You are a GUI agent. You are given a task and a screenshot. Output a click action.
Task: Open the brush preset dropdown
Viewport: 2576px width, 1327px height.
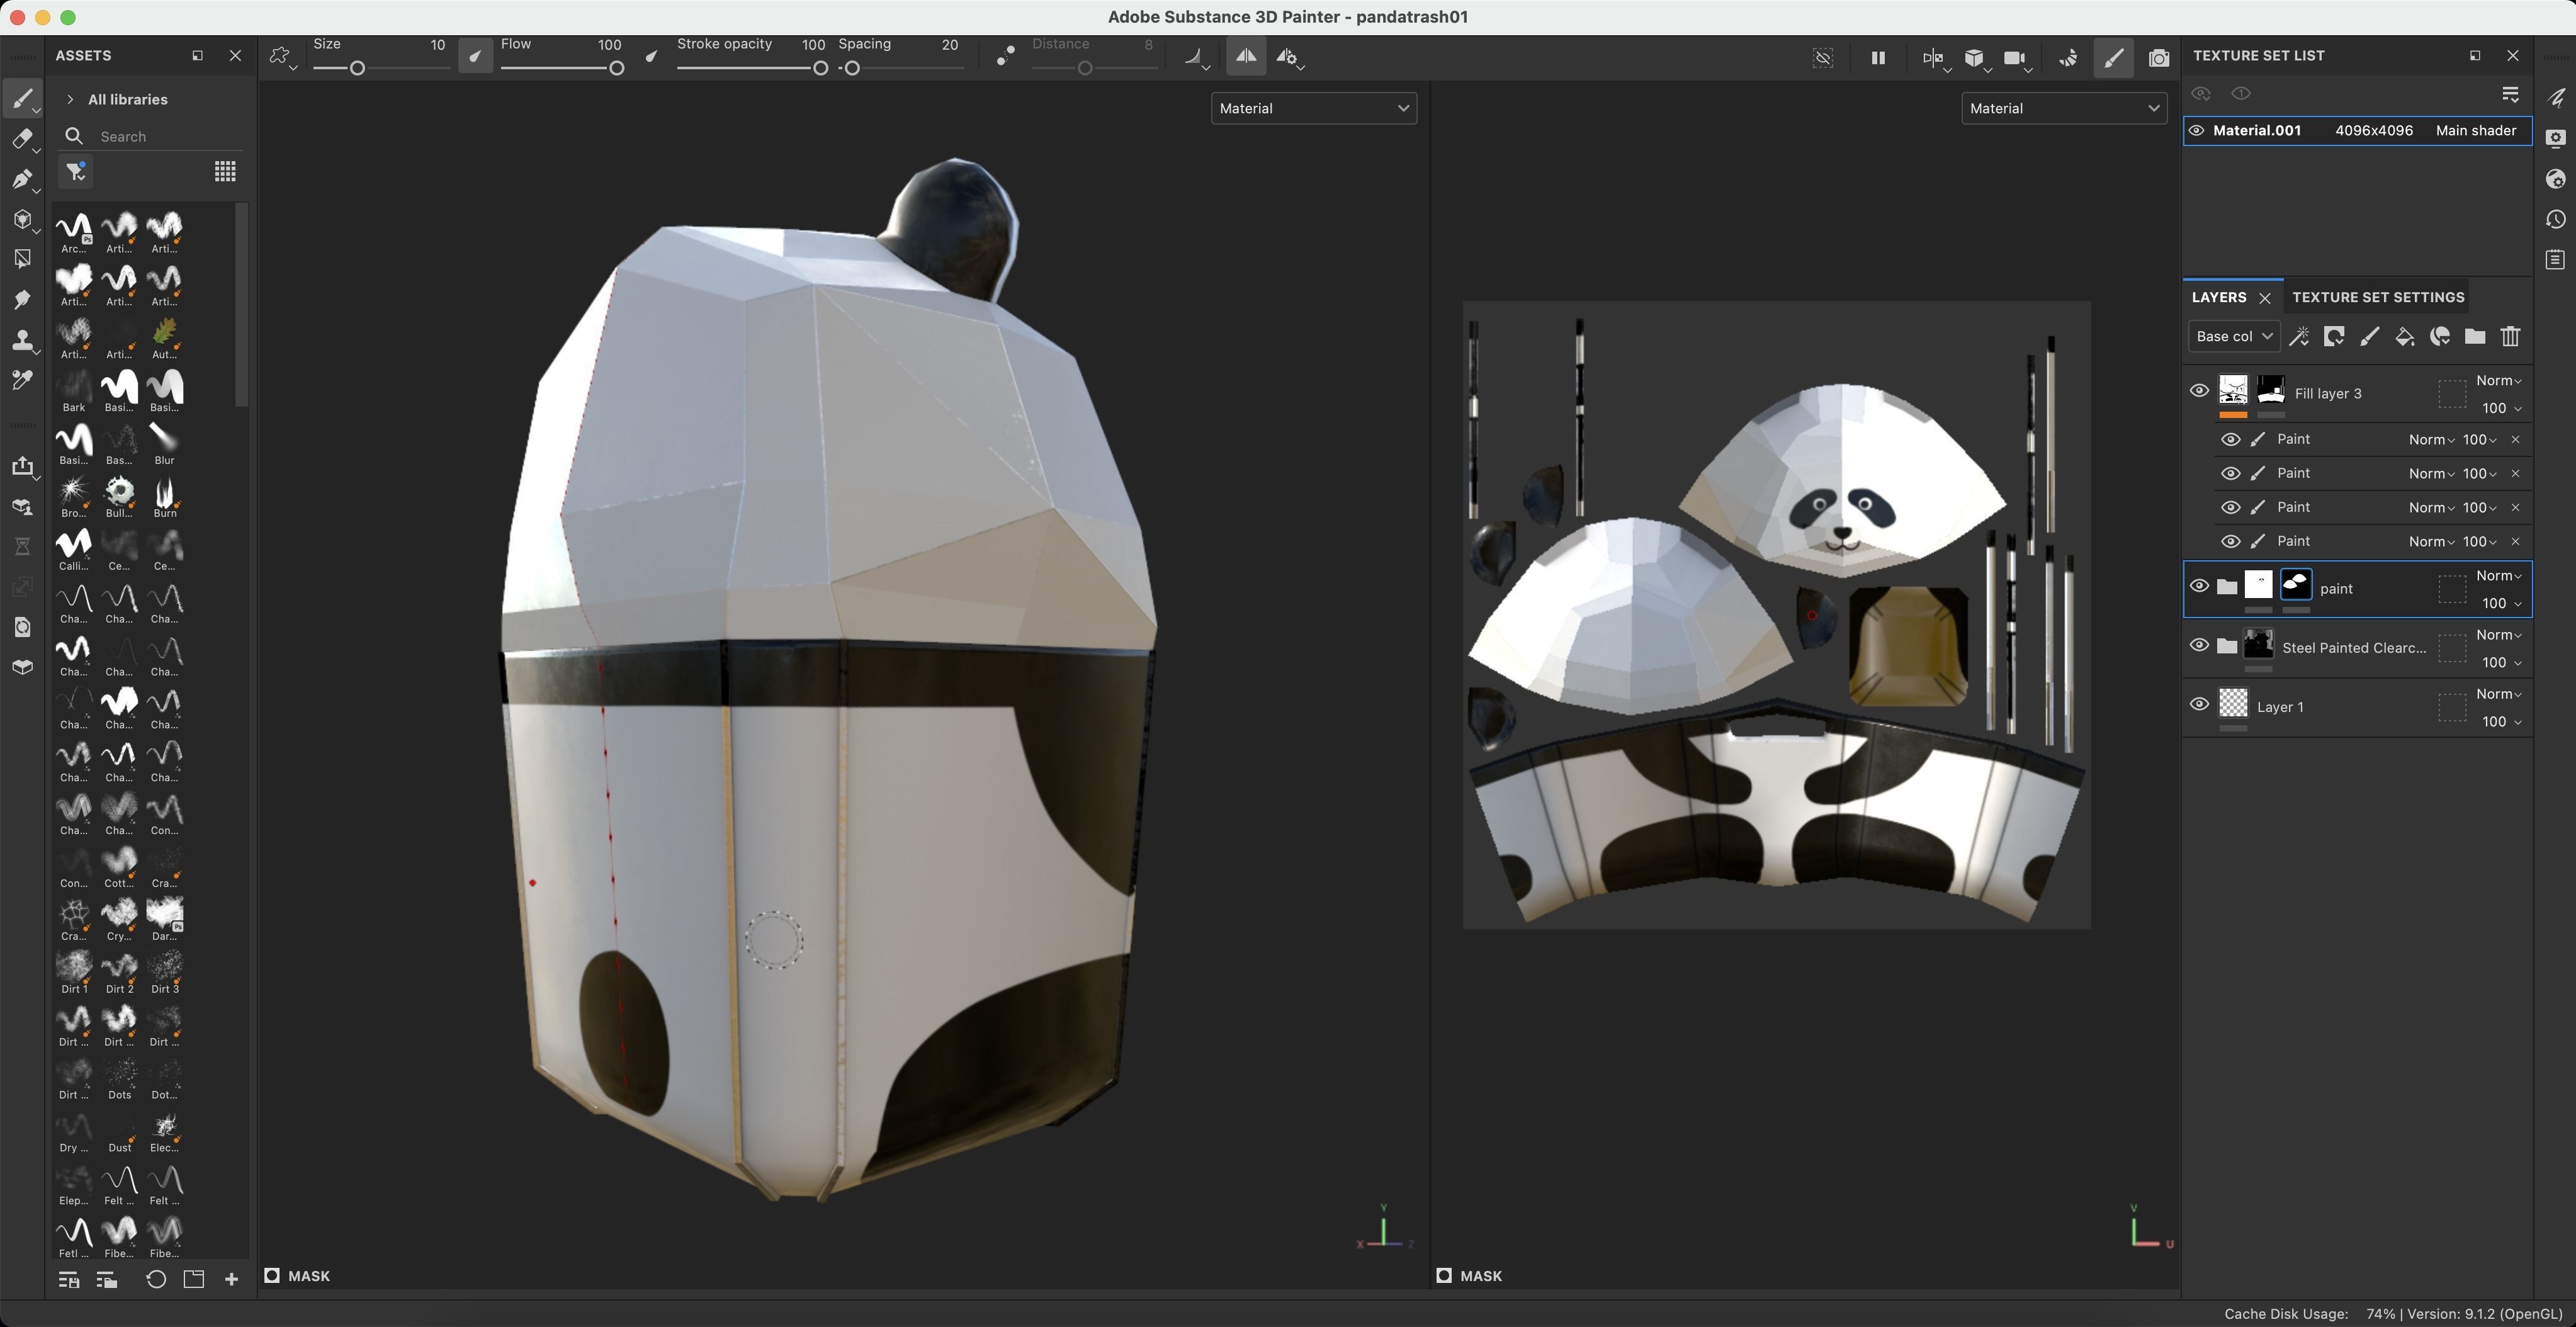(x=283, y=58)
